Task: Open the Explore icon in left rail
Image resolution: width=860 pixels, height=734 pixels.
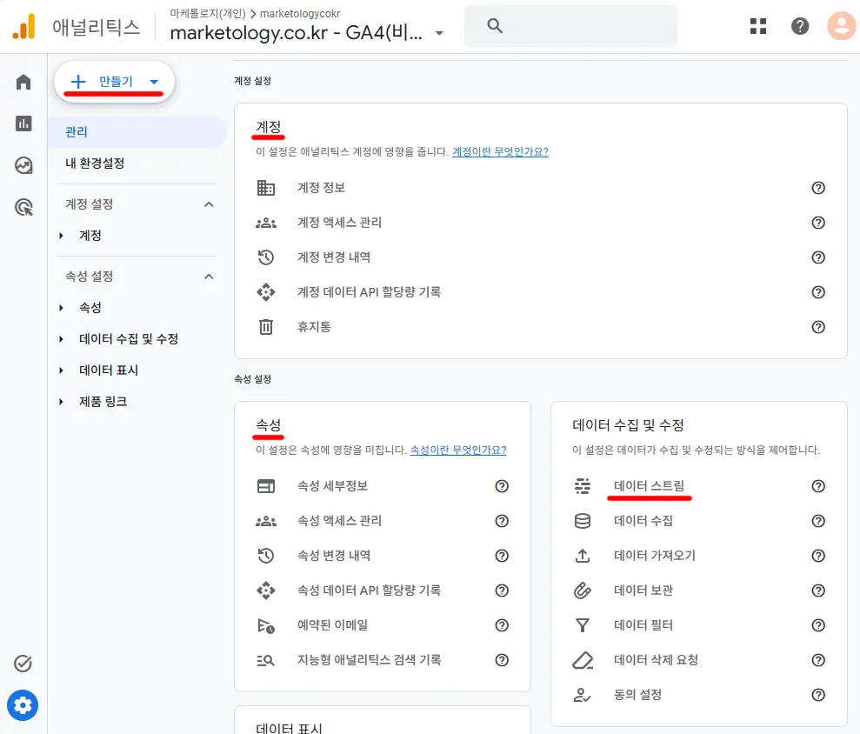Action: (x=23, y=165)
